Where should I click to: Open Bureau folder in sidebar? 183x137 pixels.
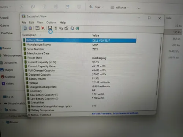(5, 48)
